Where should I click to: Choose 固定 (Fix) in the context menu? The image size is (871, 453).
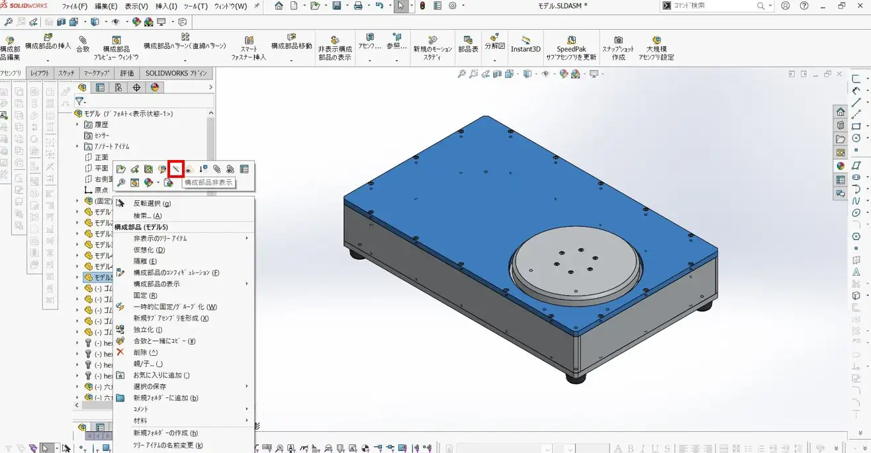pos(145,296)
